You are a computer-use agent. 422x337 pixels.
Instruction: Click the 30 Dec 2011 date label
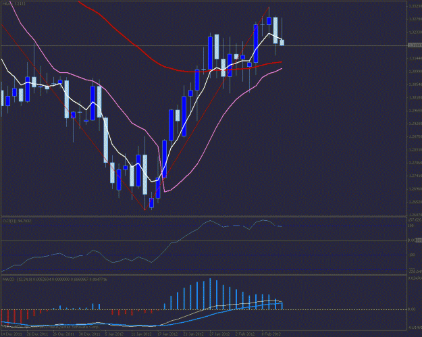[89, 334]
